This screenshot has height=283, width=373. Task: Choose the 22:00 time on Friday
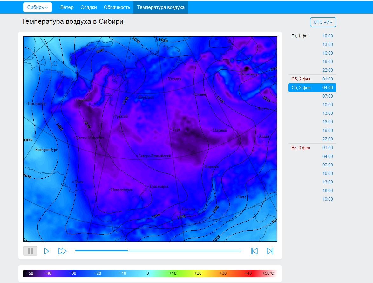point(328,70)
